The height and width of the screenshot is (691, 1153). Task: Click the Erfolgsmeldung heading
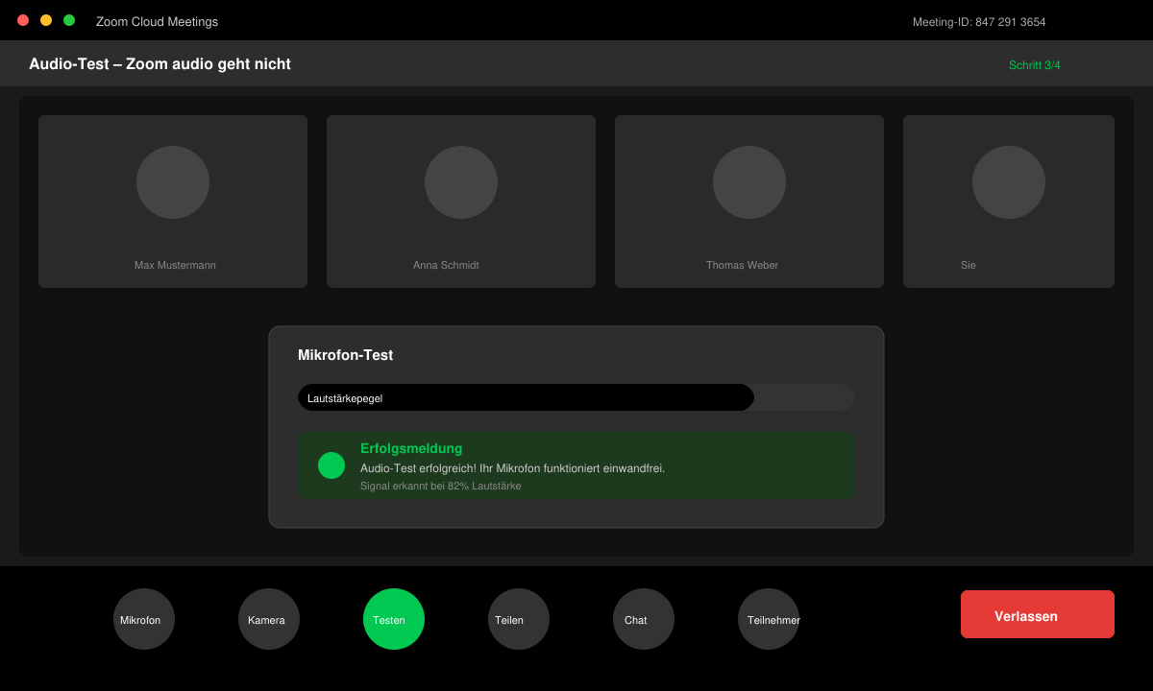(x=411, y=448)
